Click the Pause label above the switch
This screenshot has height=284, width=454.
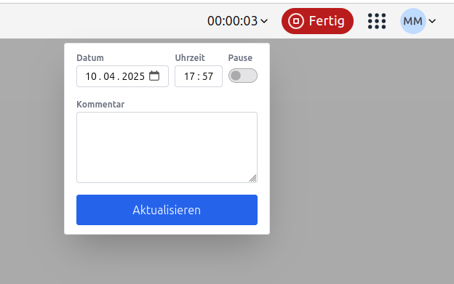tap(240, 58)
